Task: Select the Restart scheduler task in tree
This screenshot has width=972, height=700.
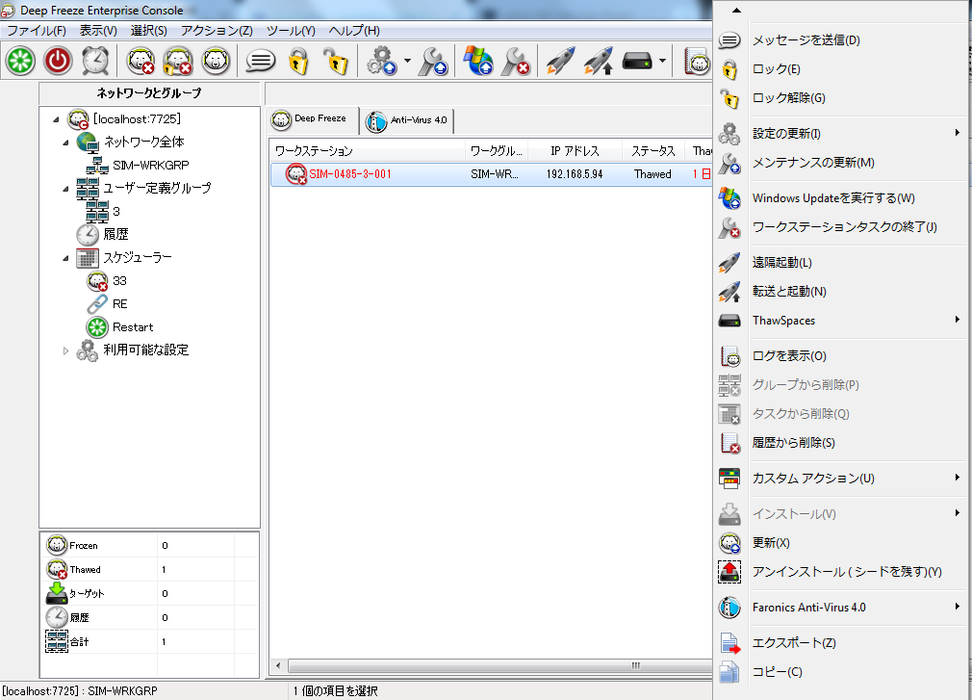Action: 132,327
